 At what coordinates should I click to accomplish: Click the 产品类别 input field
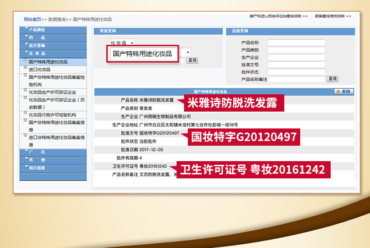296,50
